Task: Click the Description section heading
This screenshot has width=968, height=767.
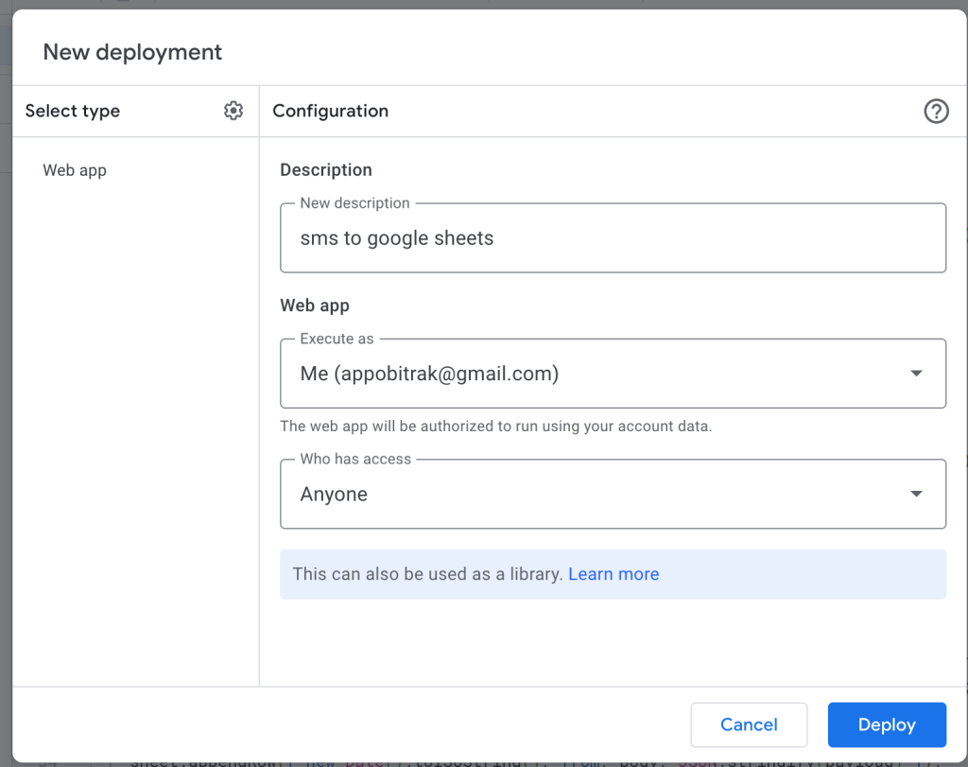Action: (x=326, y=170)
